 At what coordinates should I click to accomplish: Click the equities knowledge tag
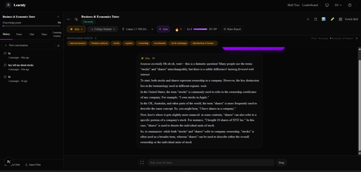click(129, 43)
